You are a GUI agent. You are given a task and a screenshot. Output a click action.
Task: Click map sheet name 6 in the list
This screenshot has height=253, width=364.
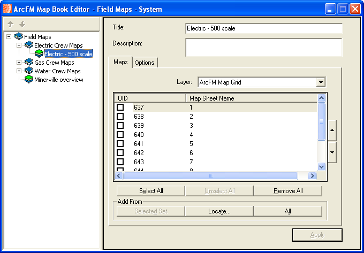click(191, 153)
